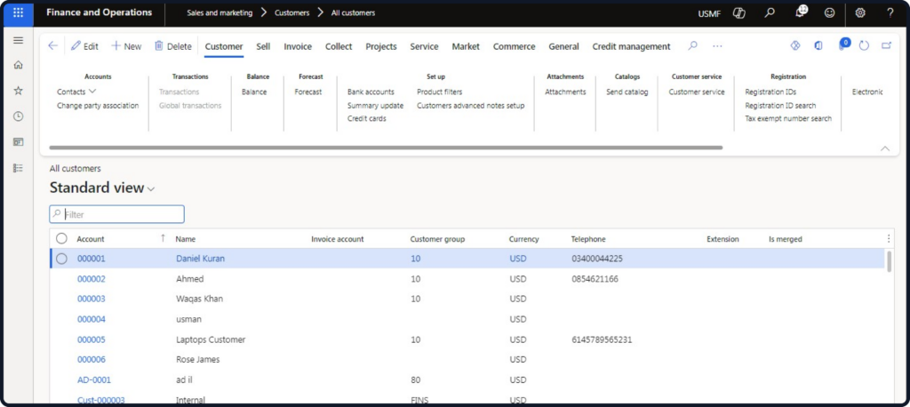Open Recent clock icon in sidebar
910x407 pixels.
point(18,116)
